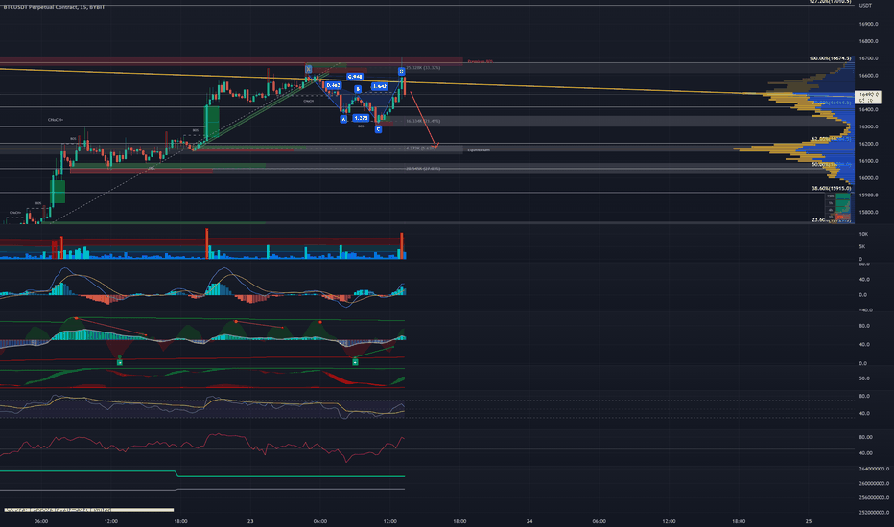Click the 16.334K (21.49%) volume zone label
The width and height of the screenshot is (894, 527).
pos(423,121)
